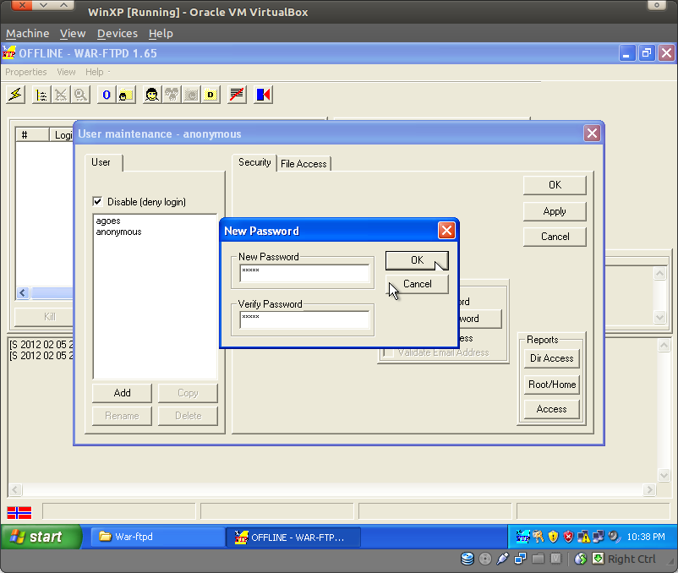Click the session list toolbar icon
The image size is (678, 573).
(41, 94)
